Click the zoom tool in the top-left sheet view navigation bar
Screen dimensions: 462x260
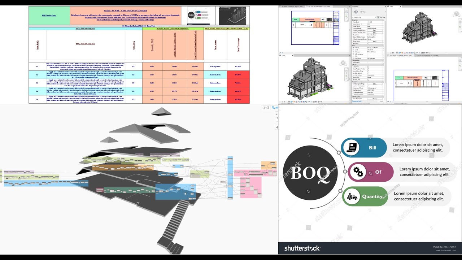click(x=346, y=17)
